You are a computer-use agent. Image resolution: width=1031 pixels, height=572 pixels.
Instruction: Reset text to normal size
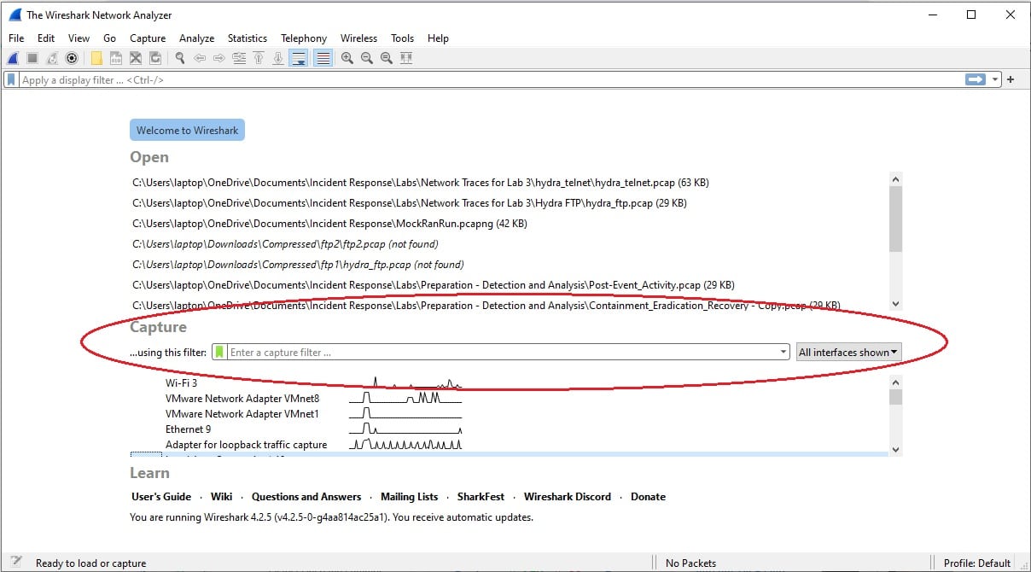pos(387,58)
